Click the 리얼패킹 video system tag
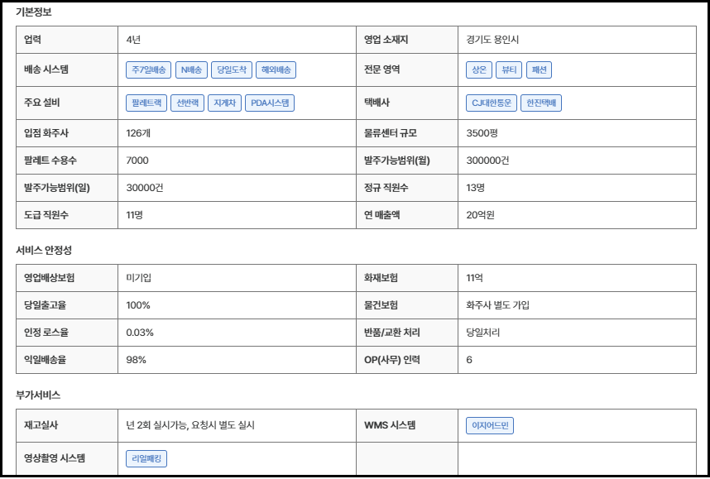 click(146, 458)
